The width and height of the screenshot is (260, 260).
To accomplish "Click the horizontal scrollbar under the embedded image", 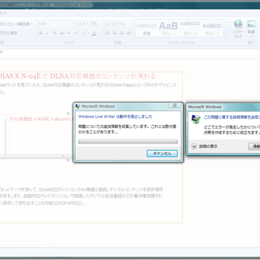I will 36,157.
